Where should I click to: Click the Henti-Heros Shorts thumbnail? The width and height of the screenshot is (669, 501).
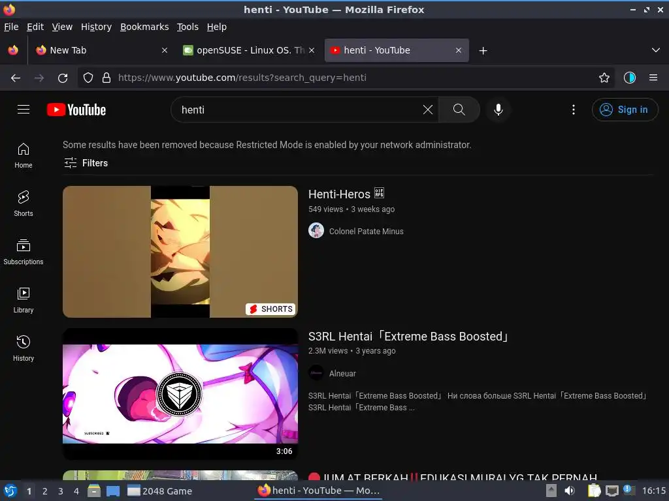[x=180, y=251]
